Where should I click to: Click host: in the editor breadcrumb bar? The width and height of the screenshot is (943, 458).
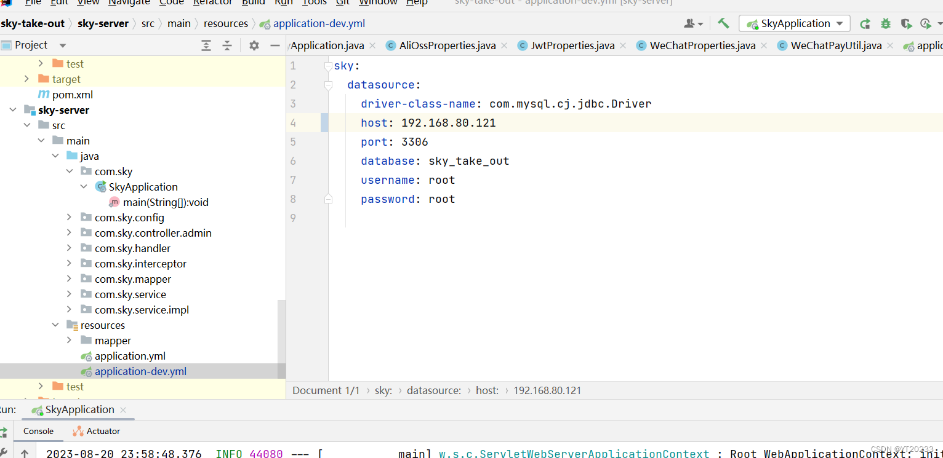coord(487,390)
